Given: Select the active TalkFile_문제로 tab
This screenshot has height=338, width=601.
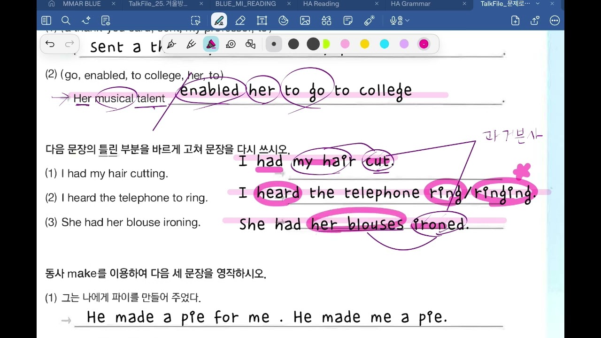Looking at the screenshot, I should [x=505, y=4].
